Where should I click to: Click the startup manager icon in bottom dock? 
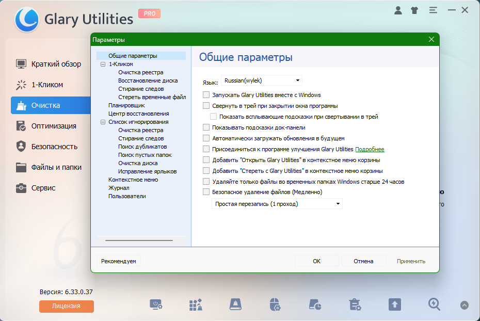[x=156, y=304]
